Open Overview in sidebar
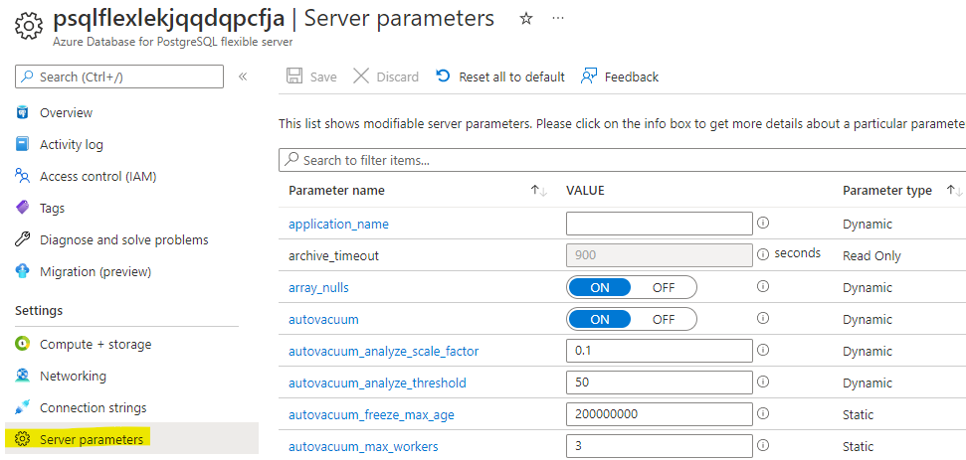 point(66,112)
